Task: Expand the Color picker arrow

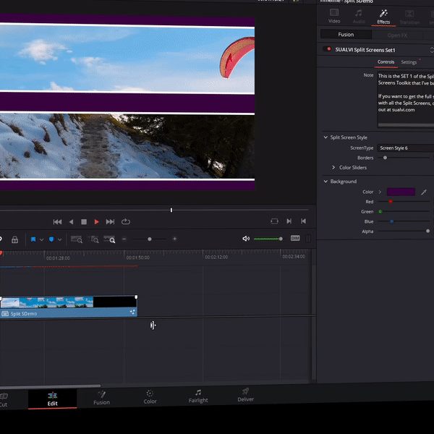Action: click(380, 192)
